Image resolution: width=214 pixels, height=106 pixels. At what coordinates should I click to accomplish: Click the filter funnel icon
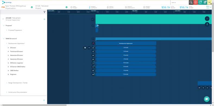[44, 12]
